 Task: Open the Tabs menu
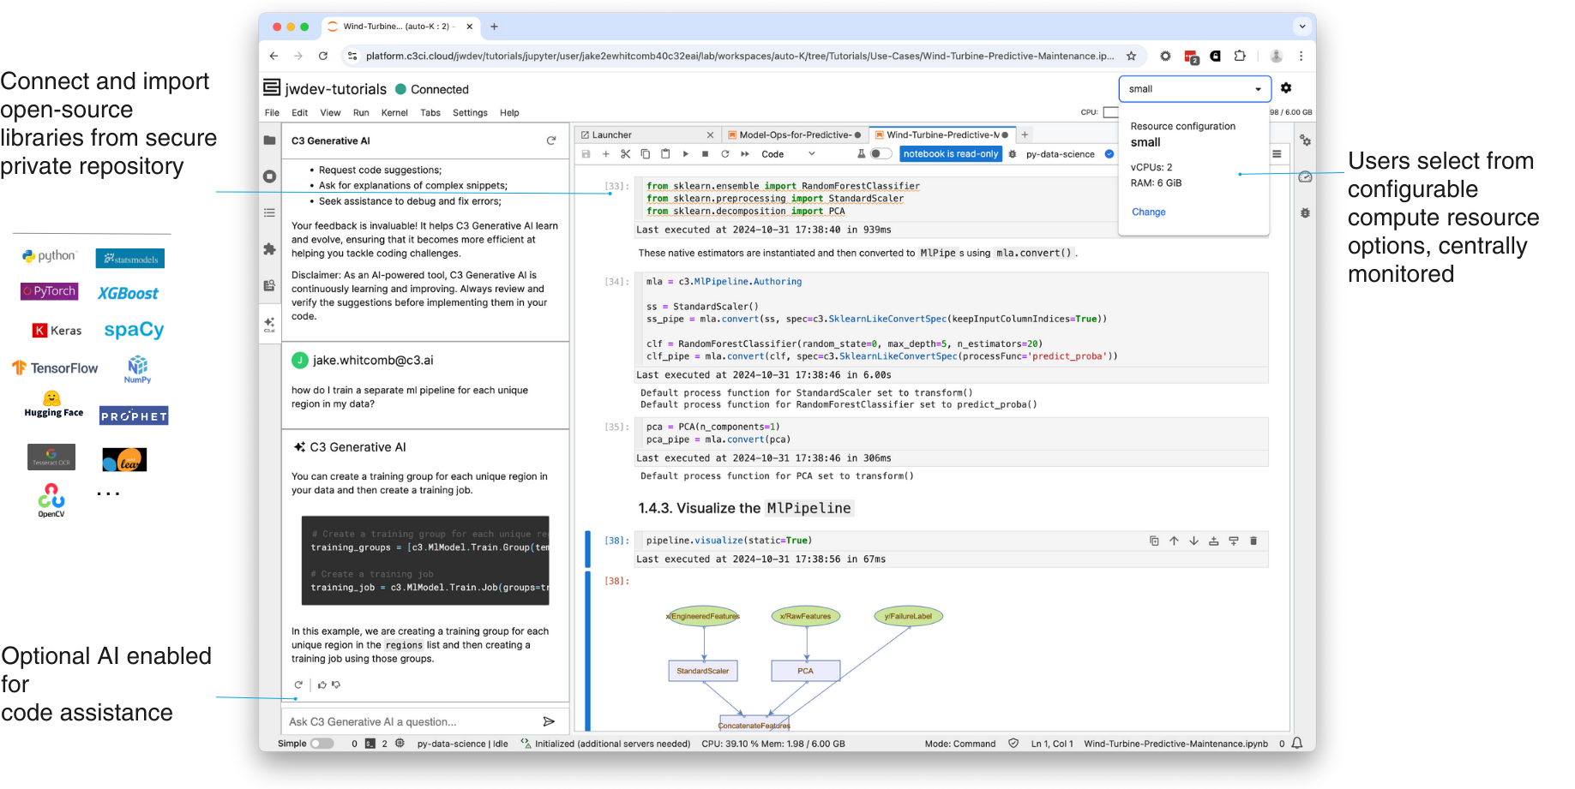pos(430,113)
